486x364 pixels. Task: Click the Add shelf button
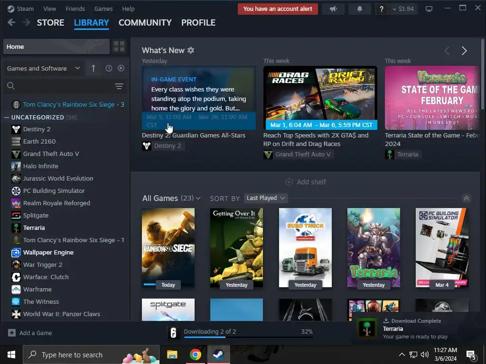(306, 182)
